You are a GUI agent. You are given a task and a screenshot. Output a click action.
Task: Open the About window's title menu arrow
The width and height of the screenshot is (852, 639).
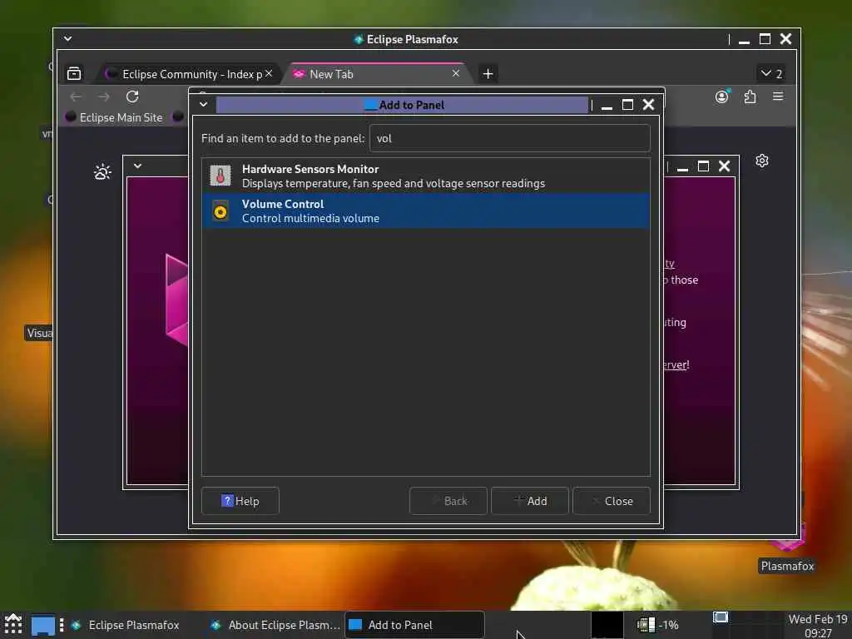pos(137,166)
